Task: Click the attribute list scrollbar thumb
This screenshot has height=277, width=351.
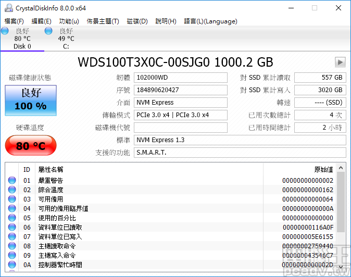Action: (x=341, y=202)
